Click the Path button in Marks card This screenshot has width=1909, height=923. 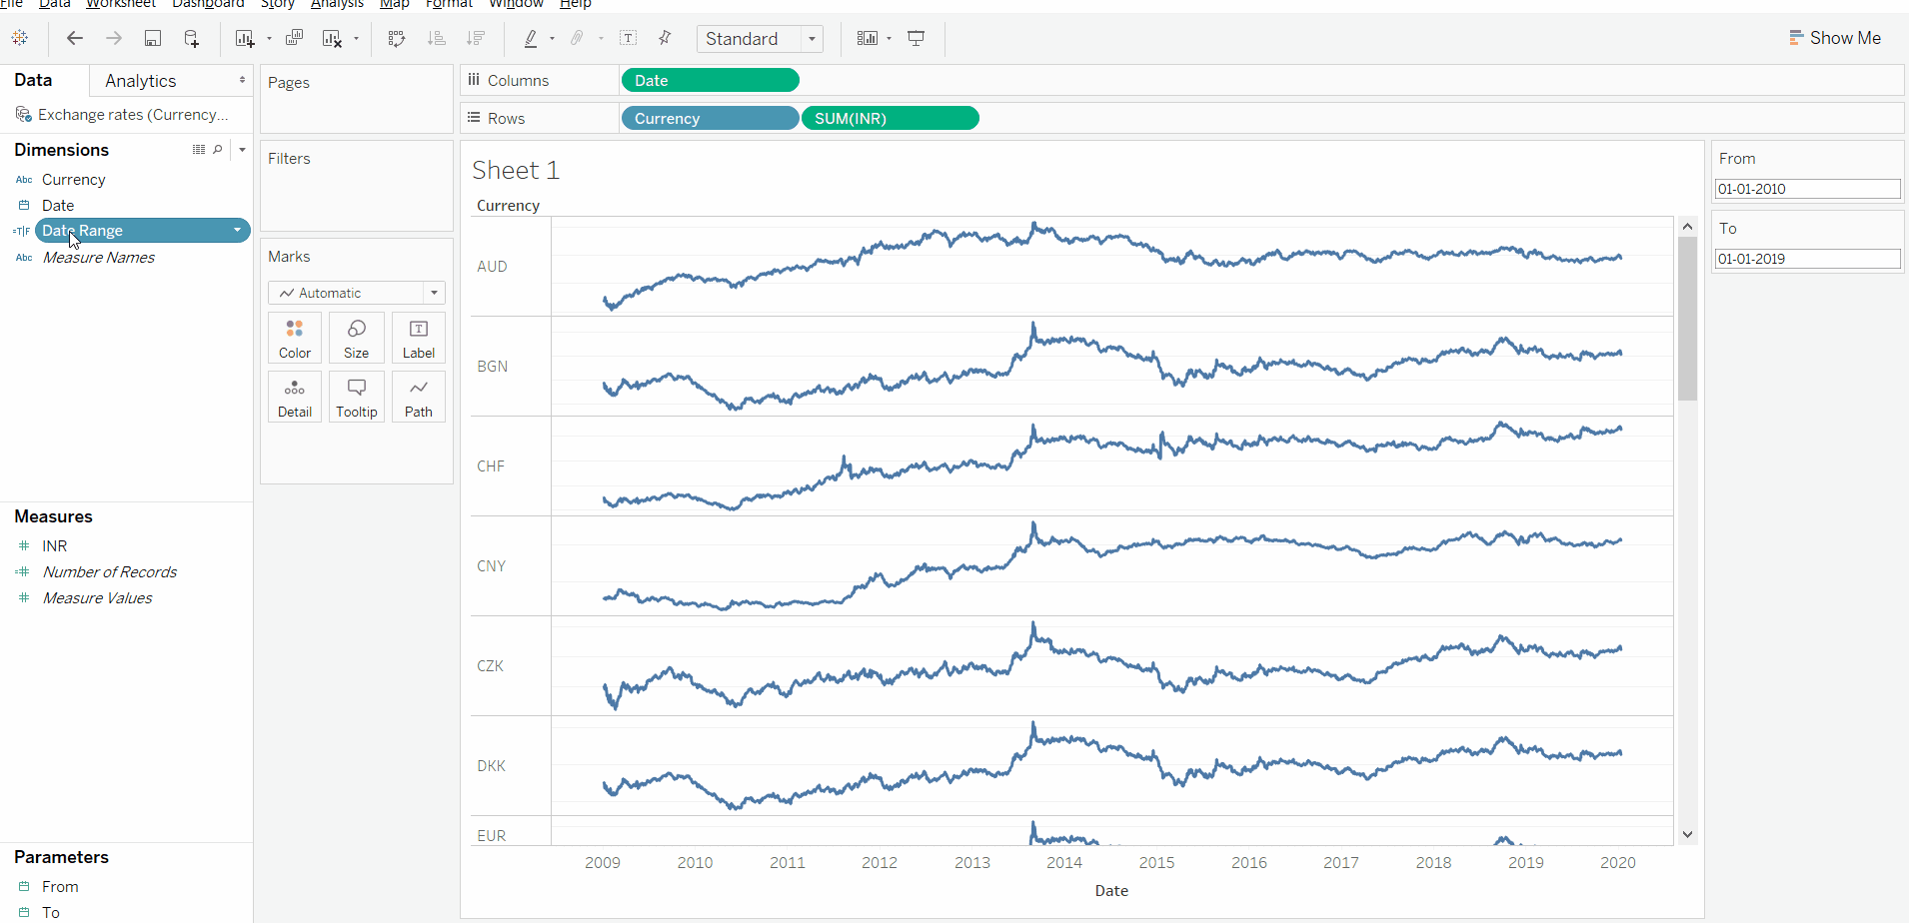419,397
